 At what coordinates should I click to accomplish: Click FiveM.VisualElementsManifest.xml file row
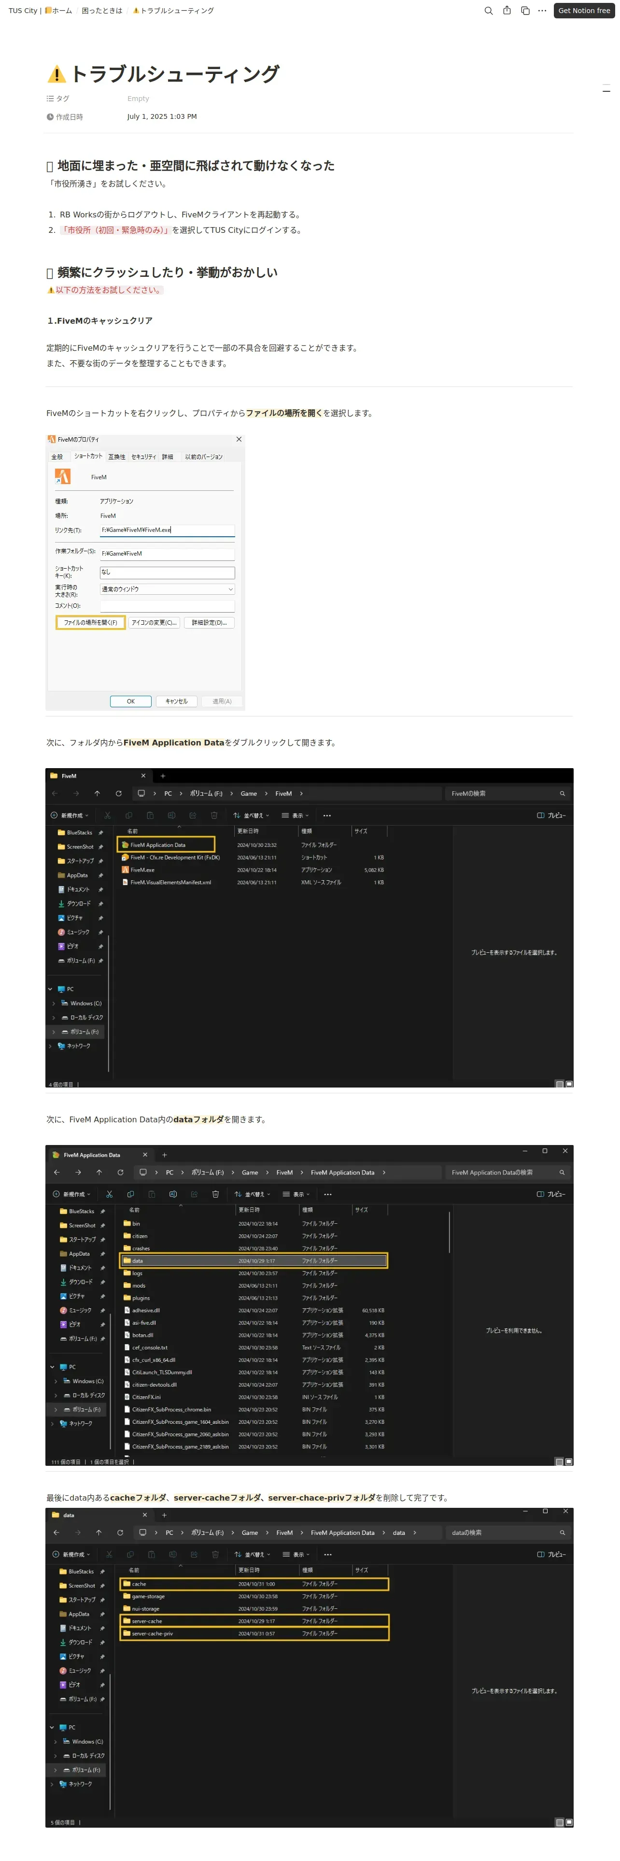click(x=253, y=882)
